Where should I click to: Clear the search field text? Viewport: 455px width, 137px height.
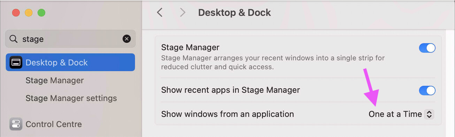coord(127,39)
